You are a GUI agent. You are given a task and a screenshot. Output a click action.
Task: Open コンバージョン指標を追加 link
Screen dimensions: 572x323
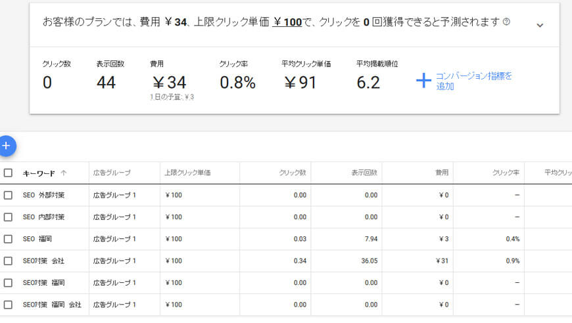(x=473, y=81)
